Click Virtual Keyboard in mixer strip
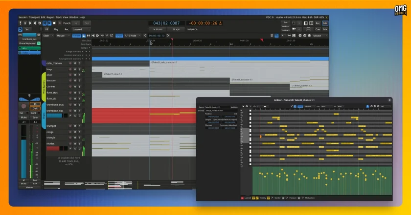The height and width of the screenshot is (215, 411). coord(27,43)
